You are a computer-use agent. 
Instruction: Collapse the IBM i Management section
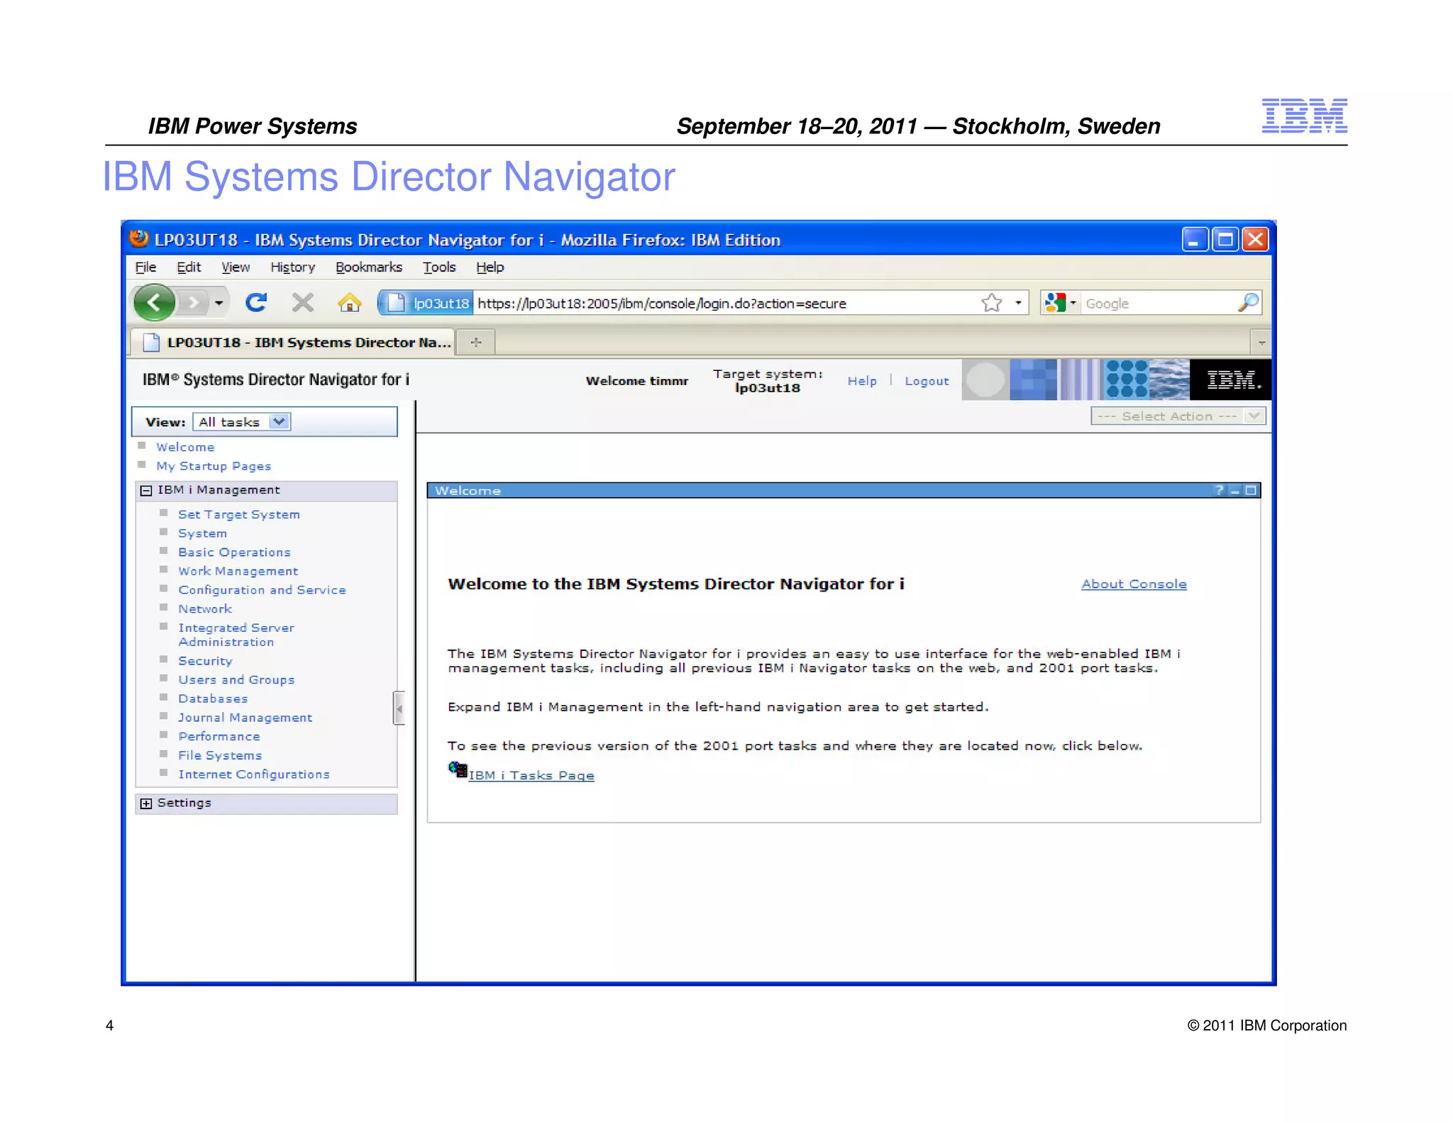[x=146, y=491]
